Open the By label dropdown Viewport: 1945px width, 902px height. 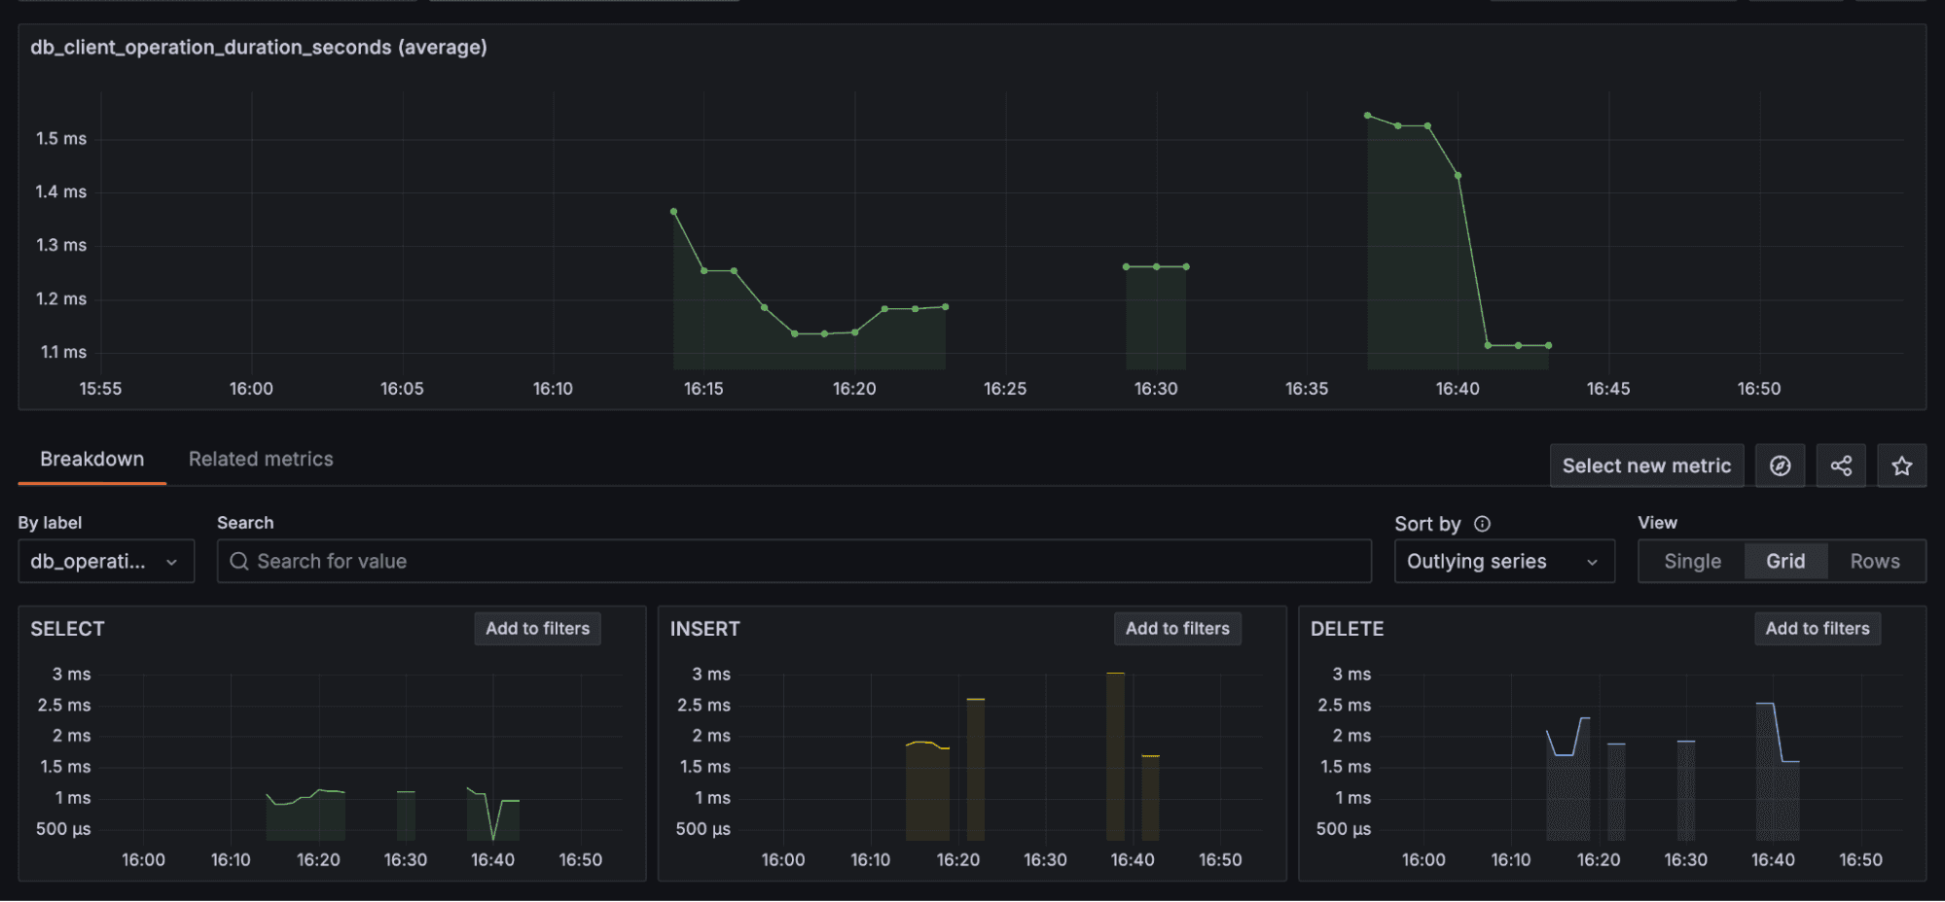point(105,561)
